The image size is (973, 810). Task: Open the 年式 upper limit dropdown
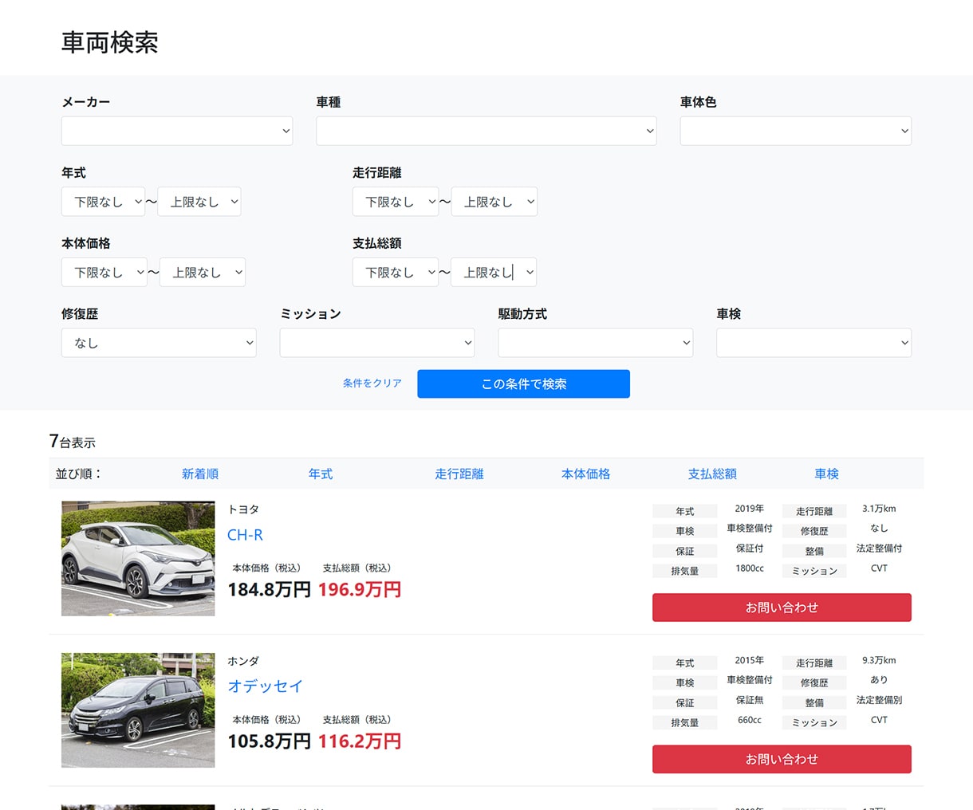click(x=199, y=202)
